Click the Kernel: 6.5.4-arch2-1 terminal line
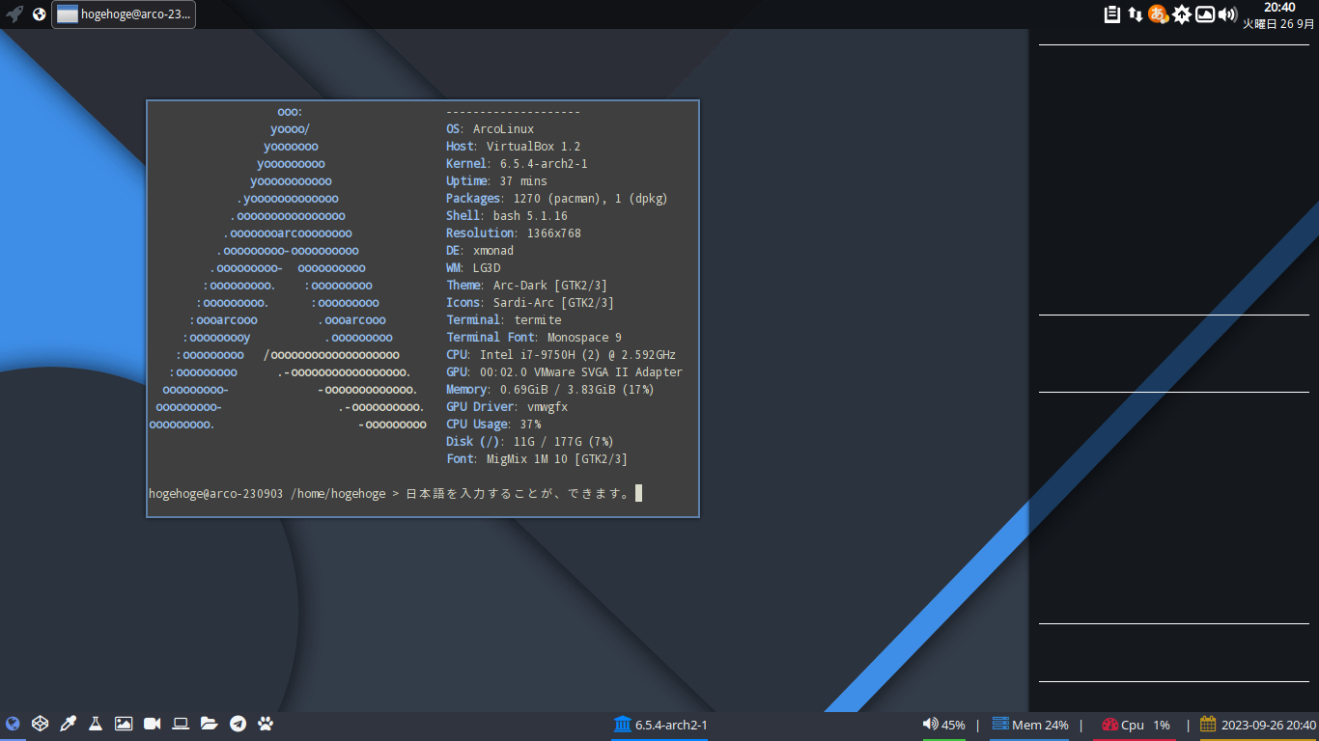1319x741 pixels. pos(517,164)
